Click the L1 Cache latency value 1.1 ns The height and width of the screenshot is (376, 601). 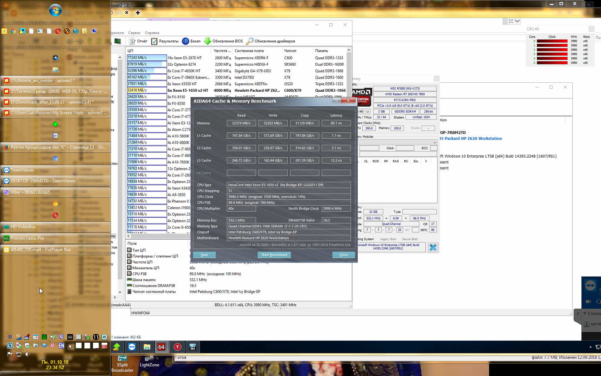[336, 136]
